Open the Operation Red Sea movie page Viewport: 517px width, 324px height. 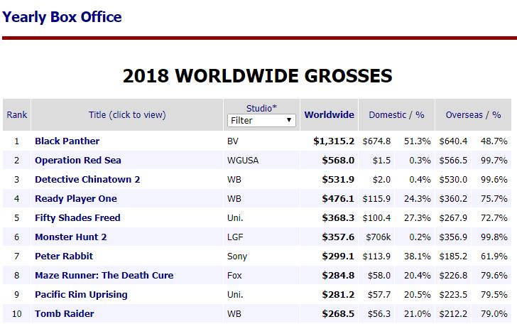pyautogui.click(x=77, y=160)
